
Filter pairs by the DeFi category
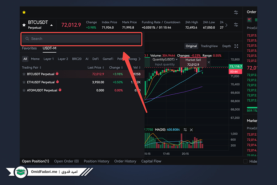(x=96, y=59)
